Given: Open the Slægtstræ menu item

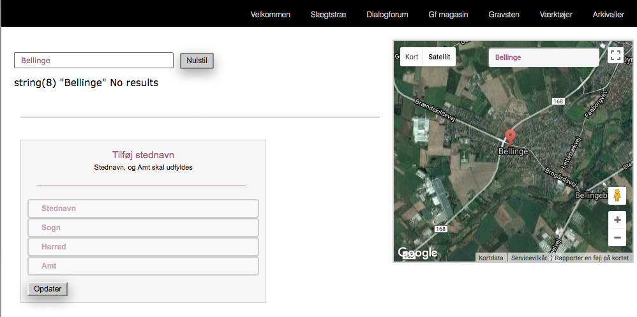Looking at the screenshot, I should pyautogui.click(x=328, y=15).
